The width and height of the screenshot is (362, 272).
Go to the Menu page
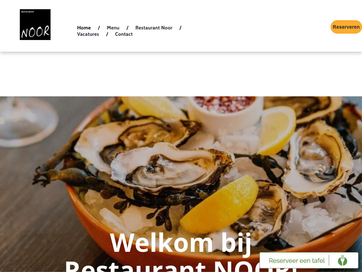coord(113,28)
